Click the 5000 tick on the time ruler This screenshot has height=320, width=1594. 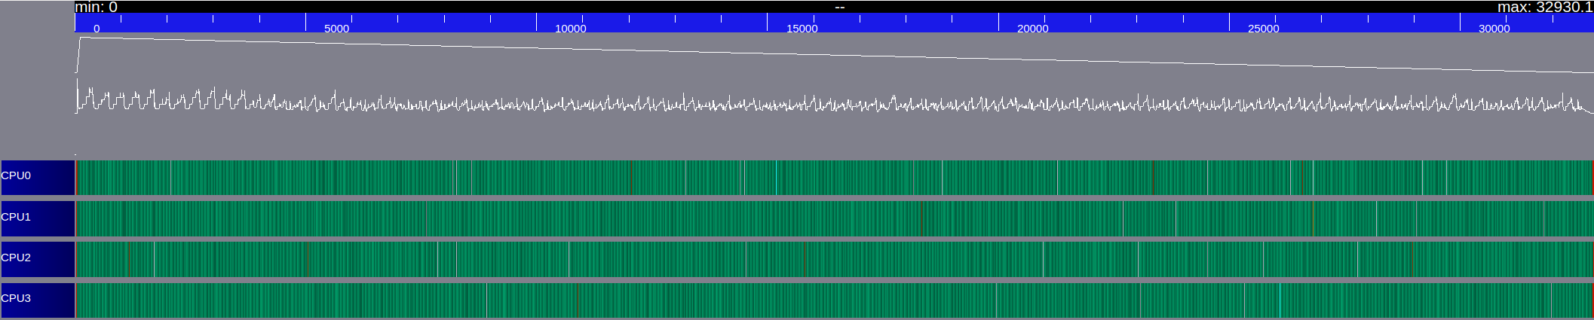(336, 29)
